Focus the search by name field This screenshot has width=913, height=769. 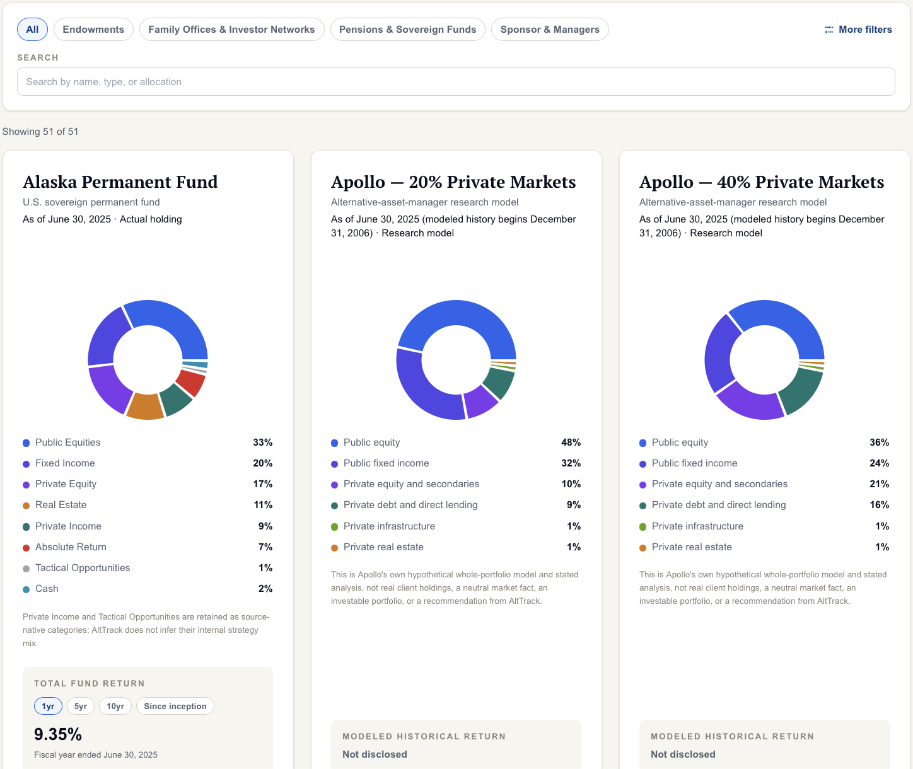[x=456, y=82]
